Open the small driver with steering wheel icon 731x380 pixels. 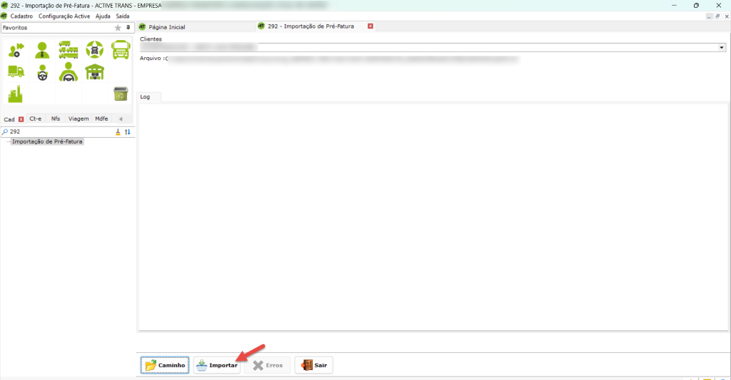(42, 72)
